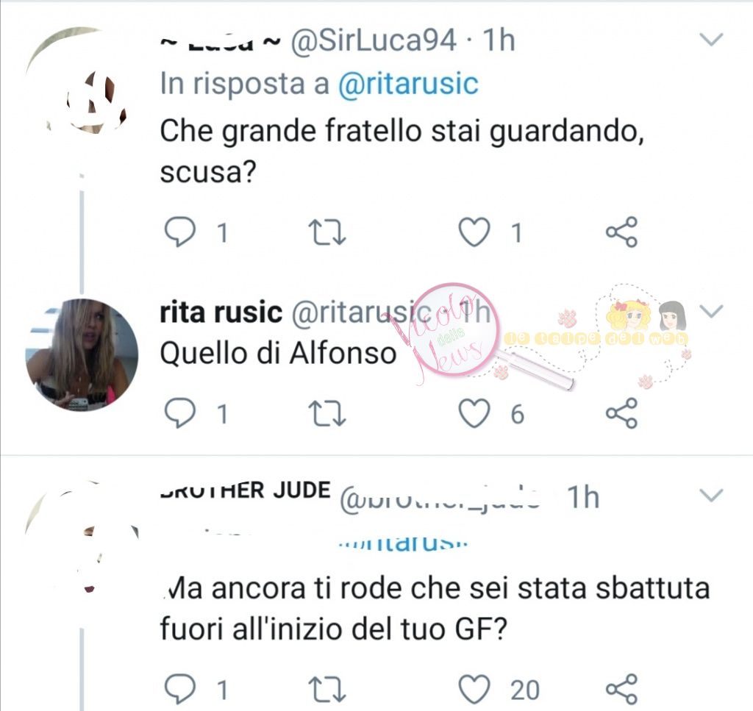Viewport: 753px width, 711px height.
Task: Open the chevron menu on SirLuca94's tweet
Action: tap(711, 39)
